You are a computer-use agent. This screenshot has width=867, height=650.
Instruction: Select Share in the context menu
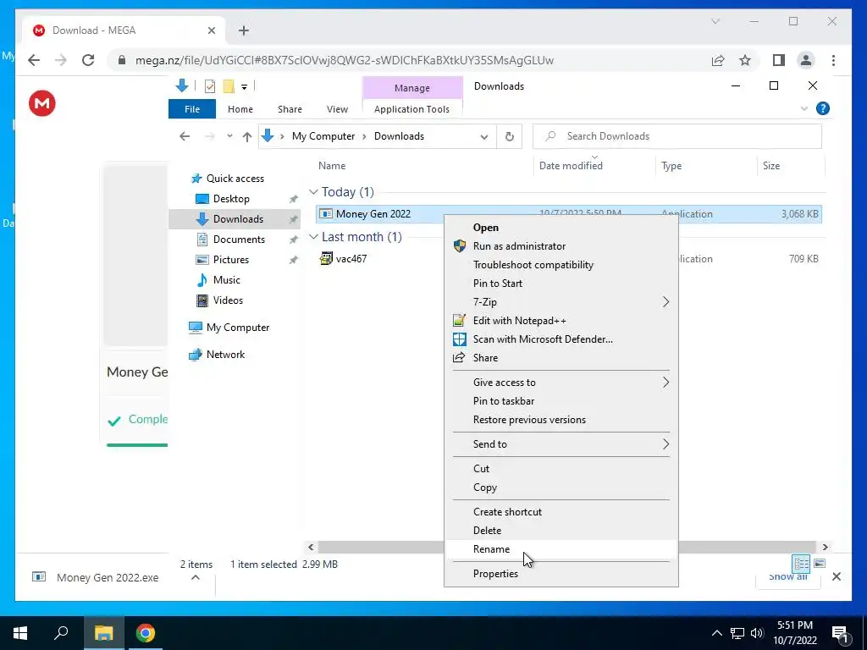(561, 358)
